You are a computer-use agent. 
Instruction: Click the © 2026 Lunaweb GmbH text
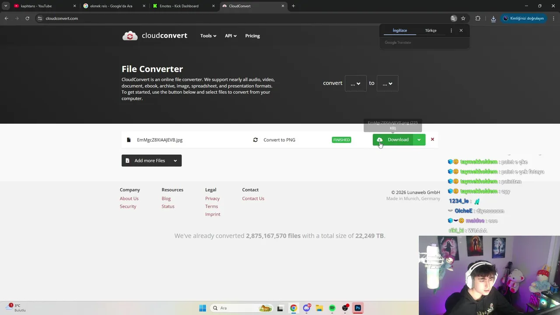tap(416, 192)
